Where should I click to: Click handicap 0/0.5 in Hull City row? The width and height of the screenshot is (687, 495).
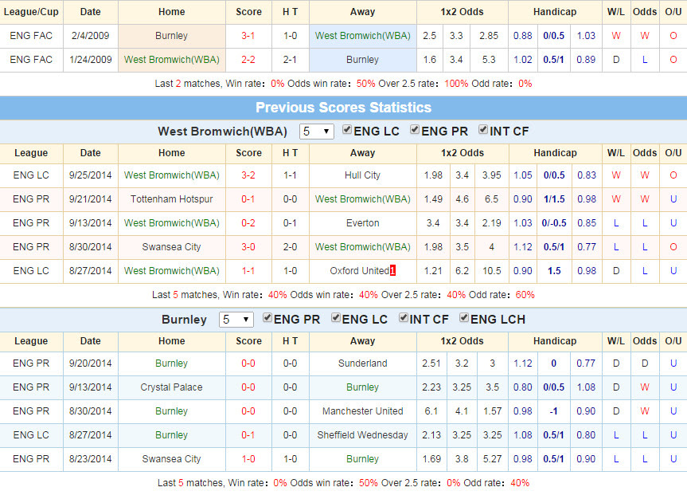[554, 175]
